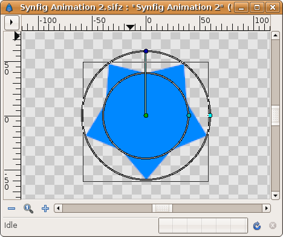Click the progress bar in status area
The image size is (283, 237).
pyautogui.click(x=203, y=225)
